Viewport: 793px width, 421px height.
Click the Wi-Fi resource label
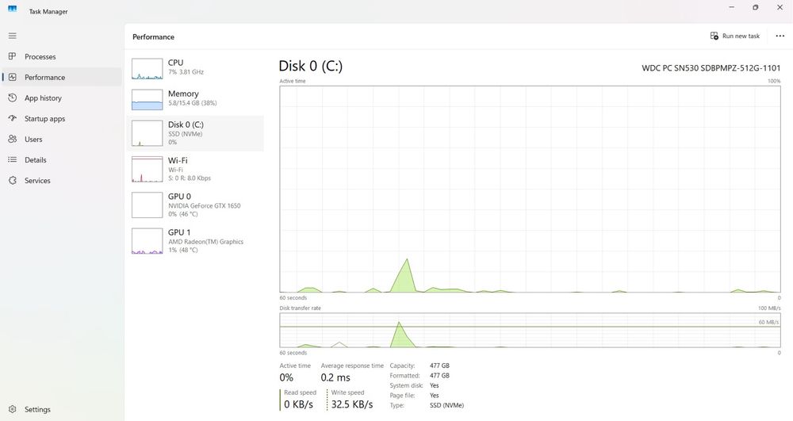[x=178, y=160]
